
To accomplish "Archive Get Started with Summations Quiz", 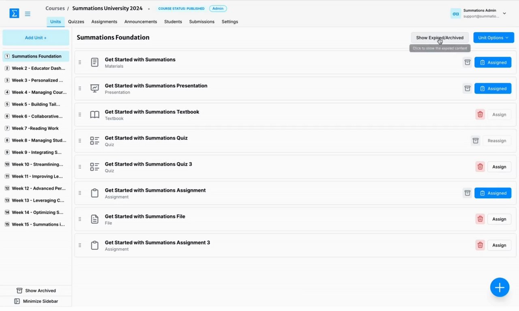I will [x=476, y=141].
